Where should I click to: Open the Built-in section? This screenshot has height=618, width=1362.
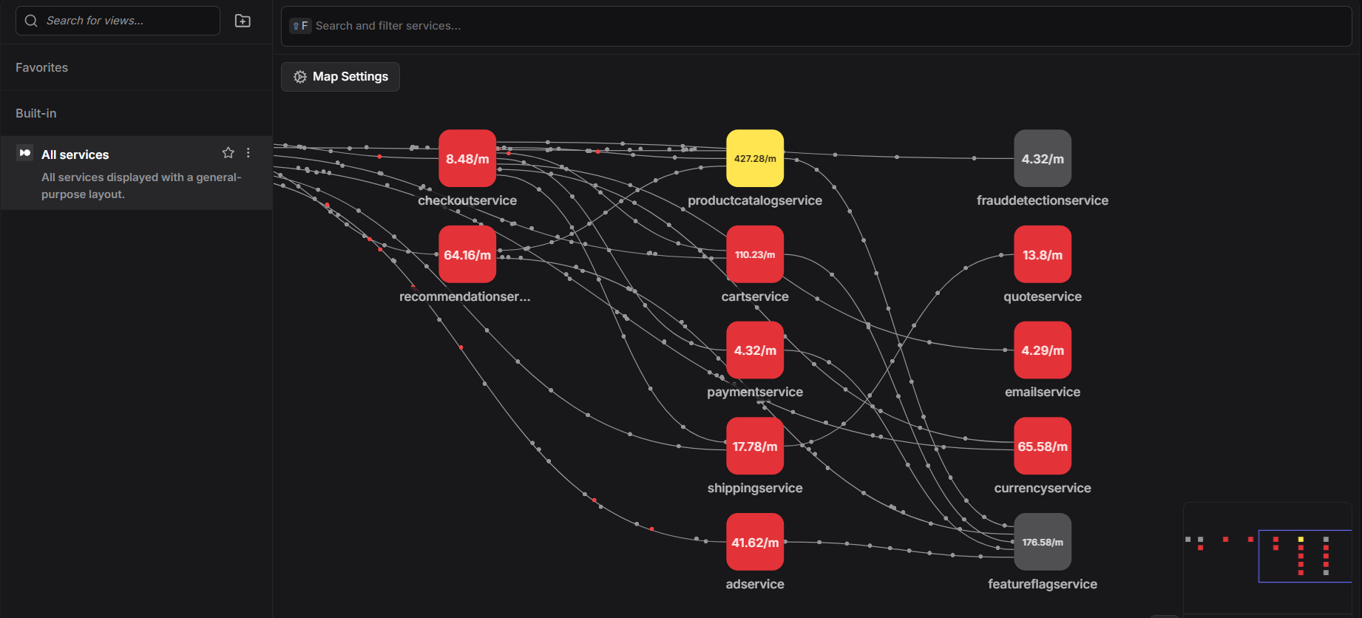coord(35,113)
